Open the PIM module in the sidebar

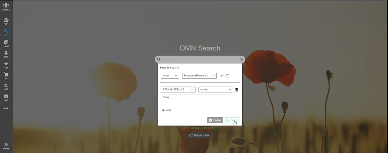coord(6,54)
